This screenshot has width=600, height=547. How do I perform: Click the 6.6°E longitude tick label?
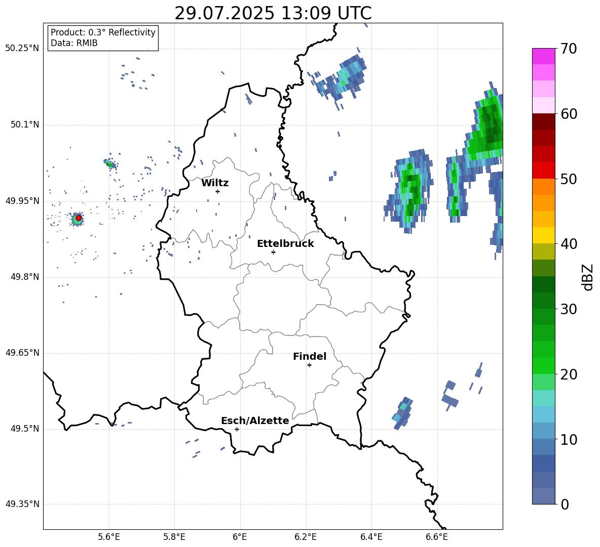click(437, 537)
